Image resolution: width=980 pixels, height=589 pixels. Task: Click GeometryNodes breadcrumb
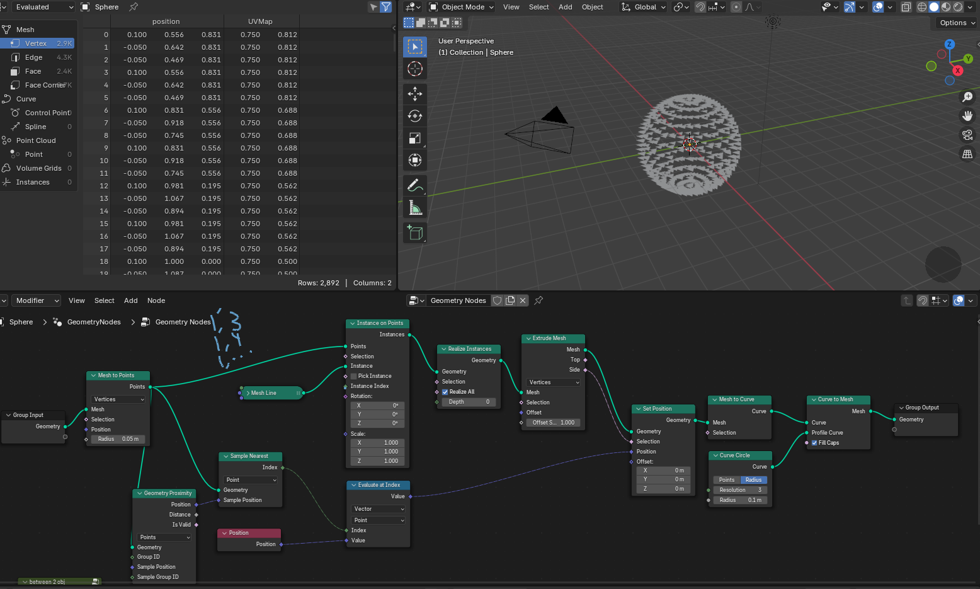94,322
